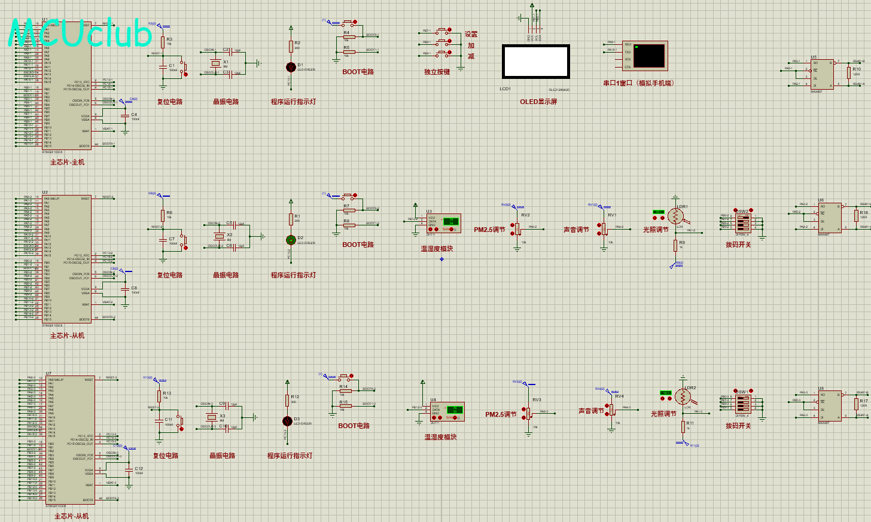Viewport: 871px width, 522px height.
Task: Select the MAX487 chip U5
Action: (823, 74)
